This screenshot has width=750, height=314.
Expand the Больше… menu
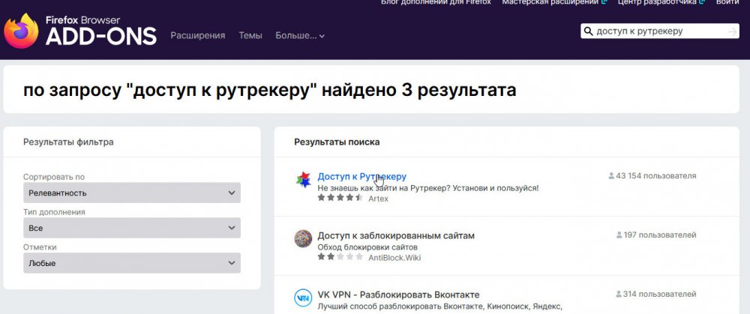pyautogui.click(x=300, y=35)
